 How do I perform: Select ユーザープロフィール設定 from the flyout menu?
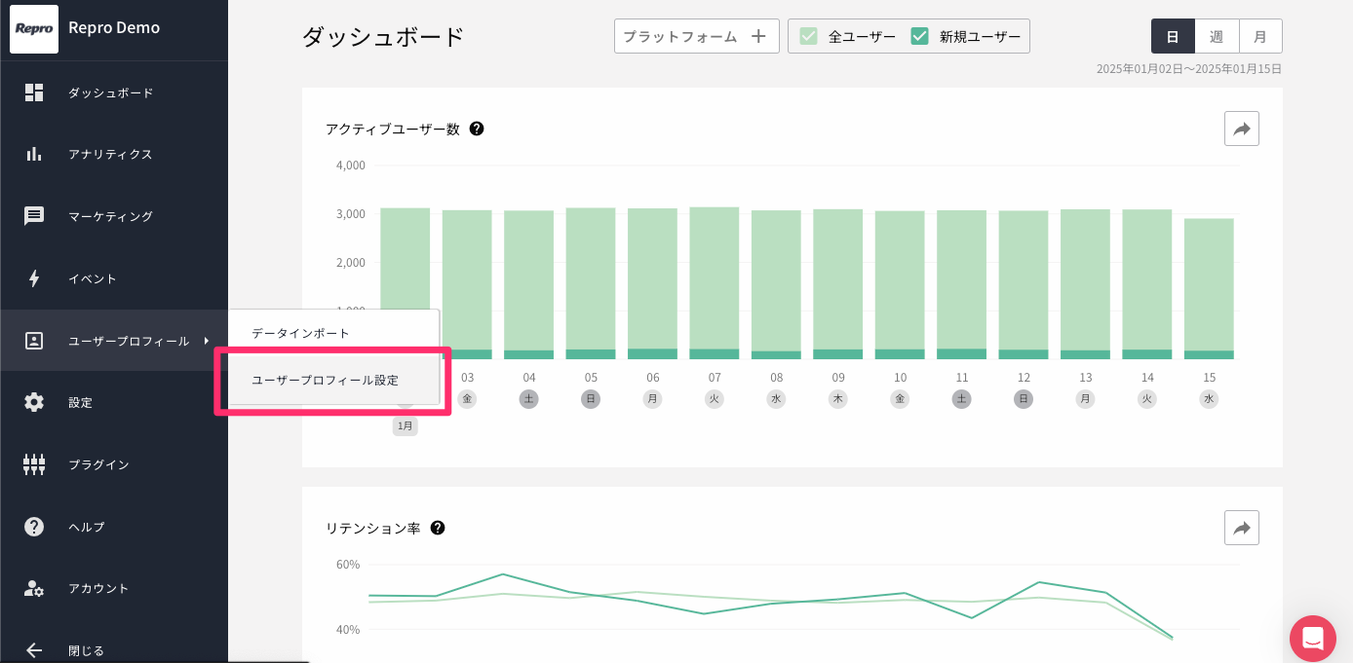pos(326,381)
